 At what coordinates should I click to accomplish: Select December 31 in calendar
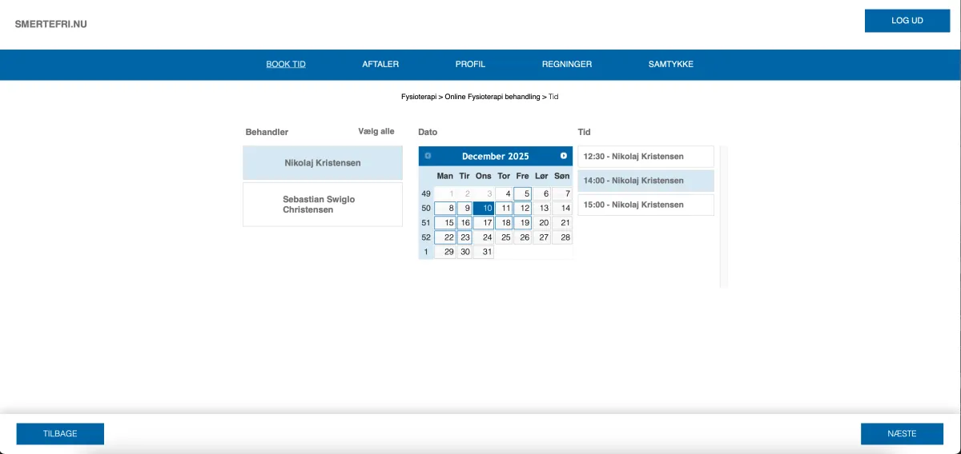[484, 252]
